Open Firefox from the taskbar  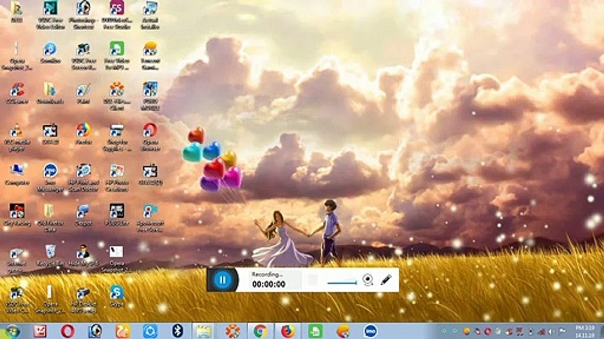(x=287, y=331)
